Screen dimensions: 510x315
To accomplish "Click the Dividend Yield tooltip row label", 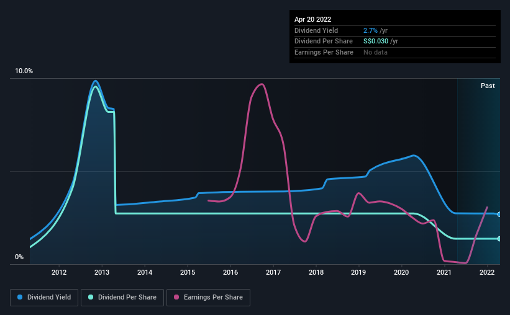I will [x=316, y=30].
